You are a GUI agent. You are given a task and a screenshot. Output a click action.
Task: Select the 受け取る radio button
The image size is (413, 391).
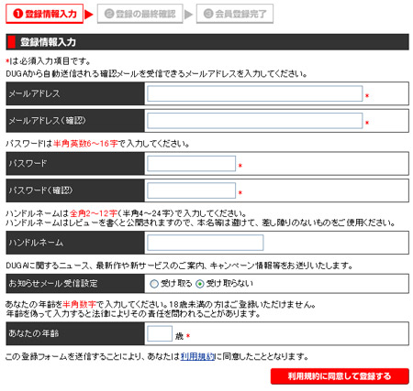(x=154, y=284)
